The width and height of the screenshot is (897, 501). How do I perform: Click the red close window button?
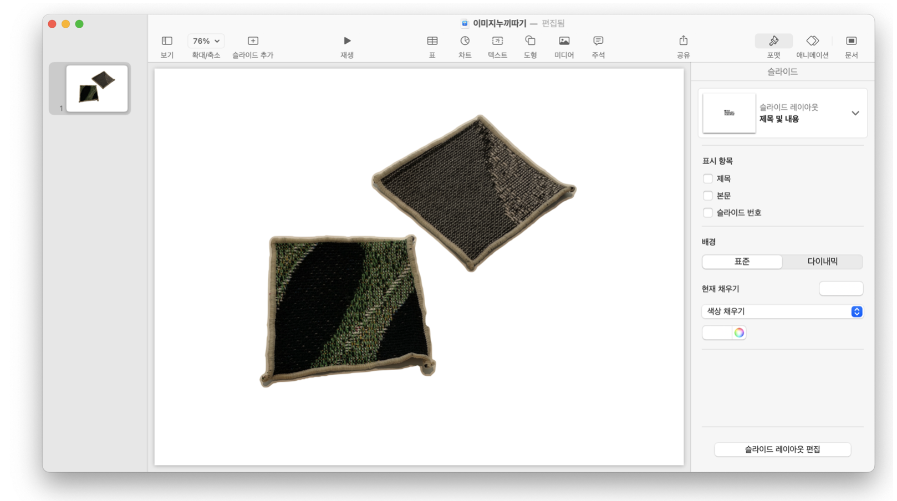click(52, 24)
